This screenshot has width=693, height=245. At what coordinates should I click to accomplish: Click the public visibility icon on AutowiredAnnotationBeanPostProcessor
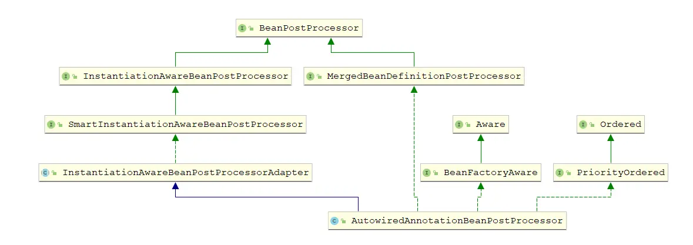click(343, 221)
